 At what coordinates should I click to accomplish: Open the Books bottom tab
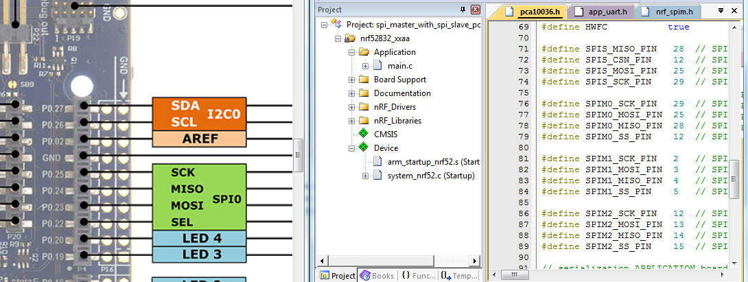pyautogui.click(x=377, y=275)
